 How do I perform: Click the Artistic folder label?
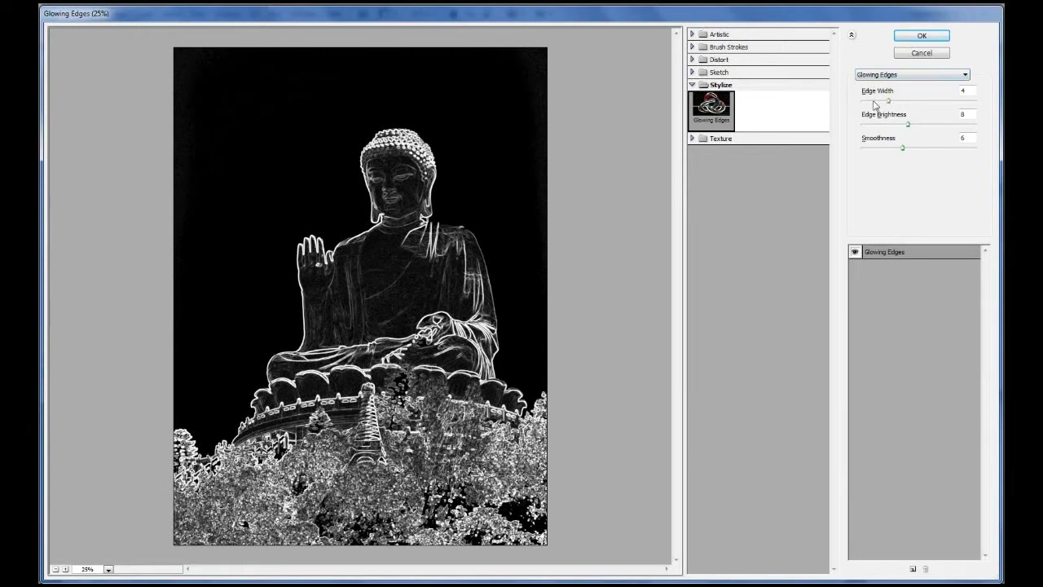click(720, 34)
